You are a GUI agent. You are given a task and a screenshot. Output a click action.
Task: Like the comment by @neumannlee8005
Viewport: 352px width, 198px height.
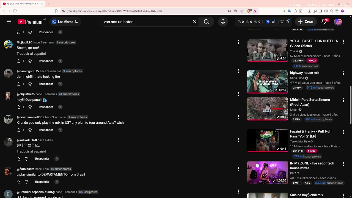click(x=18, y=130)
